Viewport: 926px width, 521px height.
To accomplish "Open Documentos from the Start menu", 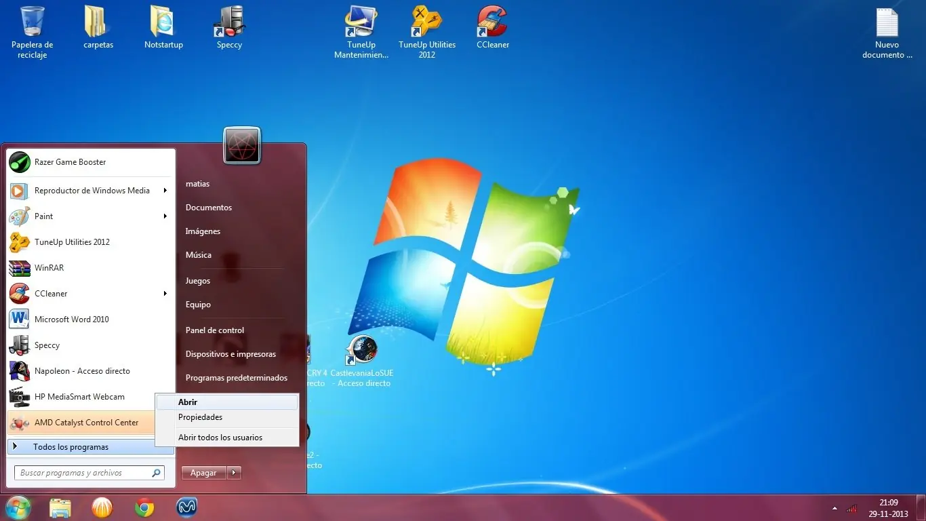I will (209, 208).
